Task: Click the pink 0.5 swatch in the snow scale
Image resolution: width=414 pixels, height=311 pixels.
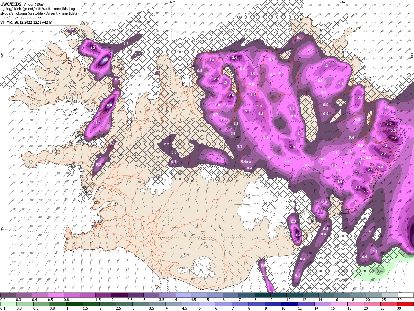Action: click(x=56, y=295)
